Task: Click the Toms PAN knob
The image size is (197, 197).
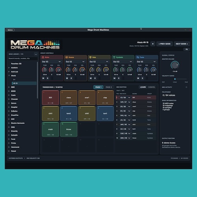Action: tap(147, 70)
